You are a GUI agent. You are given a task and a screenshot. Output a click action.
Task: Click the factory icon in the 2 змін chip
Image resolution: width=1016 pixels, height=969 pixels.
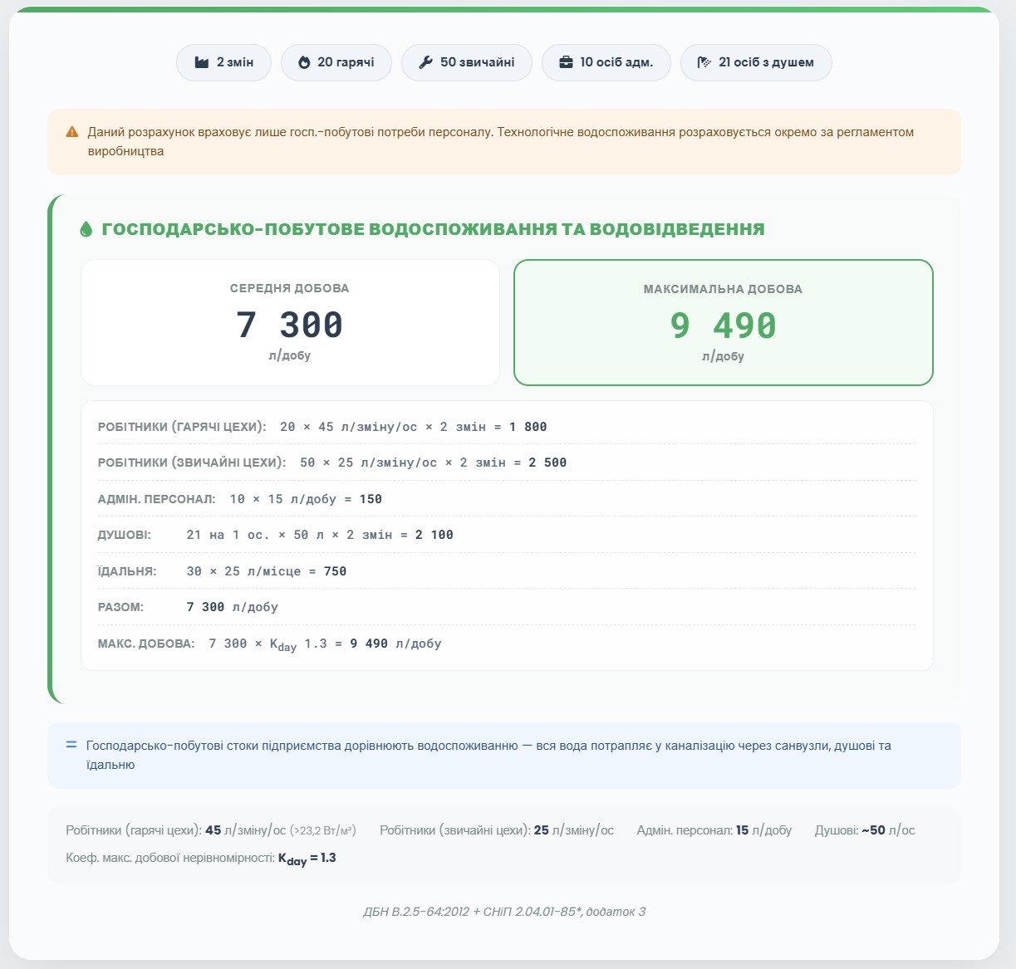click(201, 62)
